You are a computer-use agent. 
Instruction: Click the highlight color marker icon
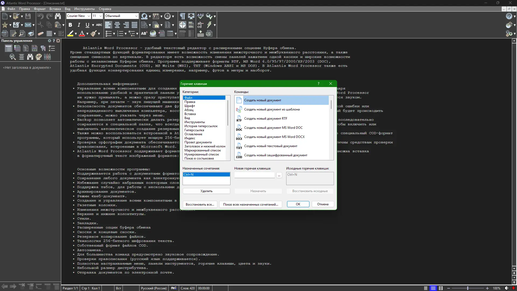(71, 34)
